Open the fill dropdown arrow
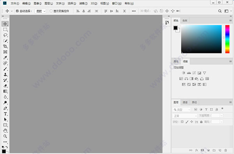 pyautogui.click(x=222, y=122)
